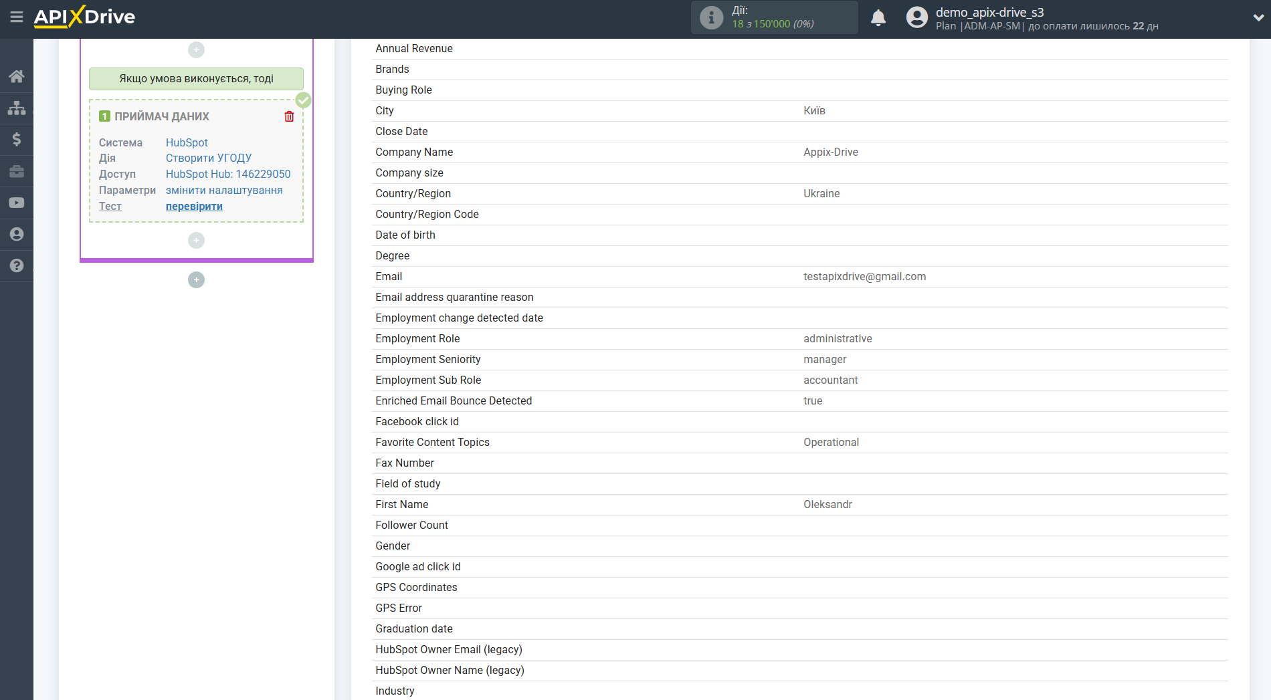
Task: Click the "Facebook click id" row
Action: (x=800, y=421)
